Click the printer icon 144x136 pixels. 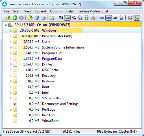(x=43, y=18)
